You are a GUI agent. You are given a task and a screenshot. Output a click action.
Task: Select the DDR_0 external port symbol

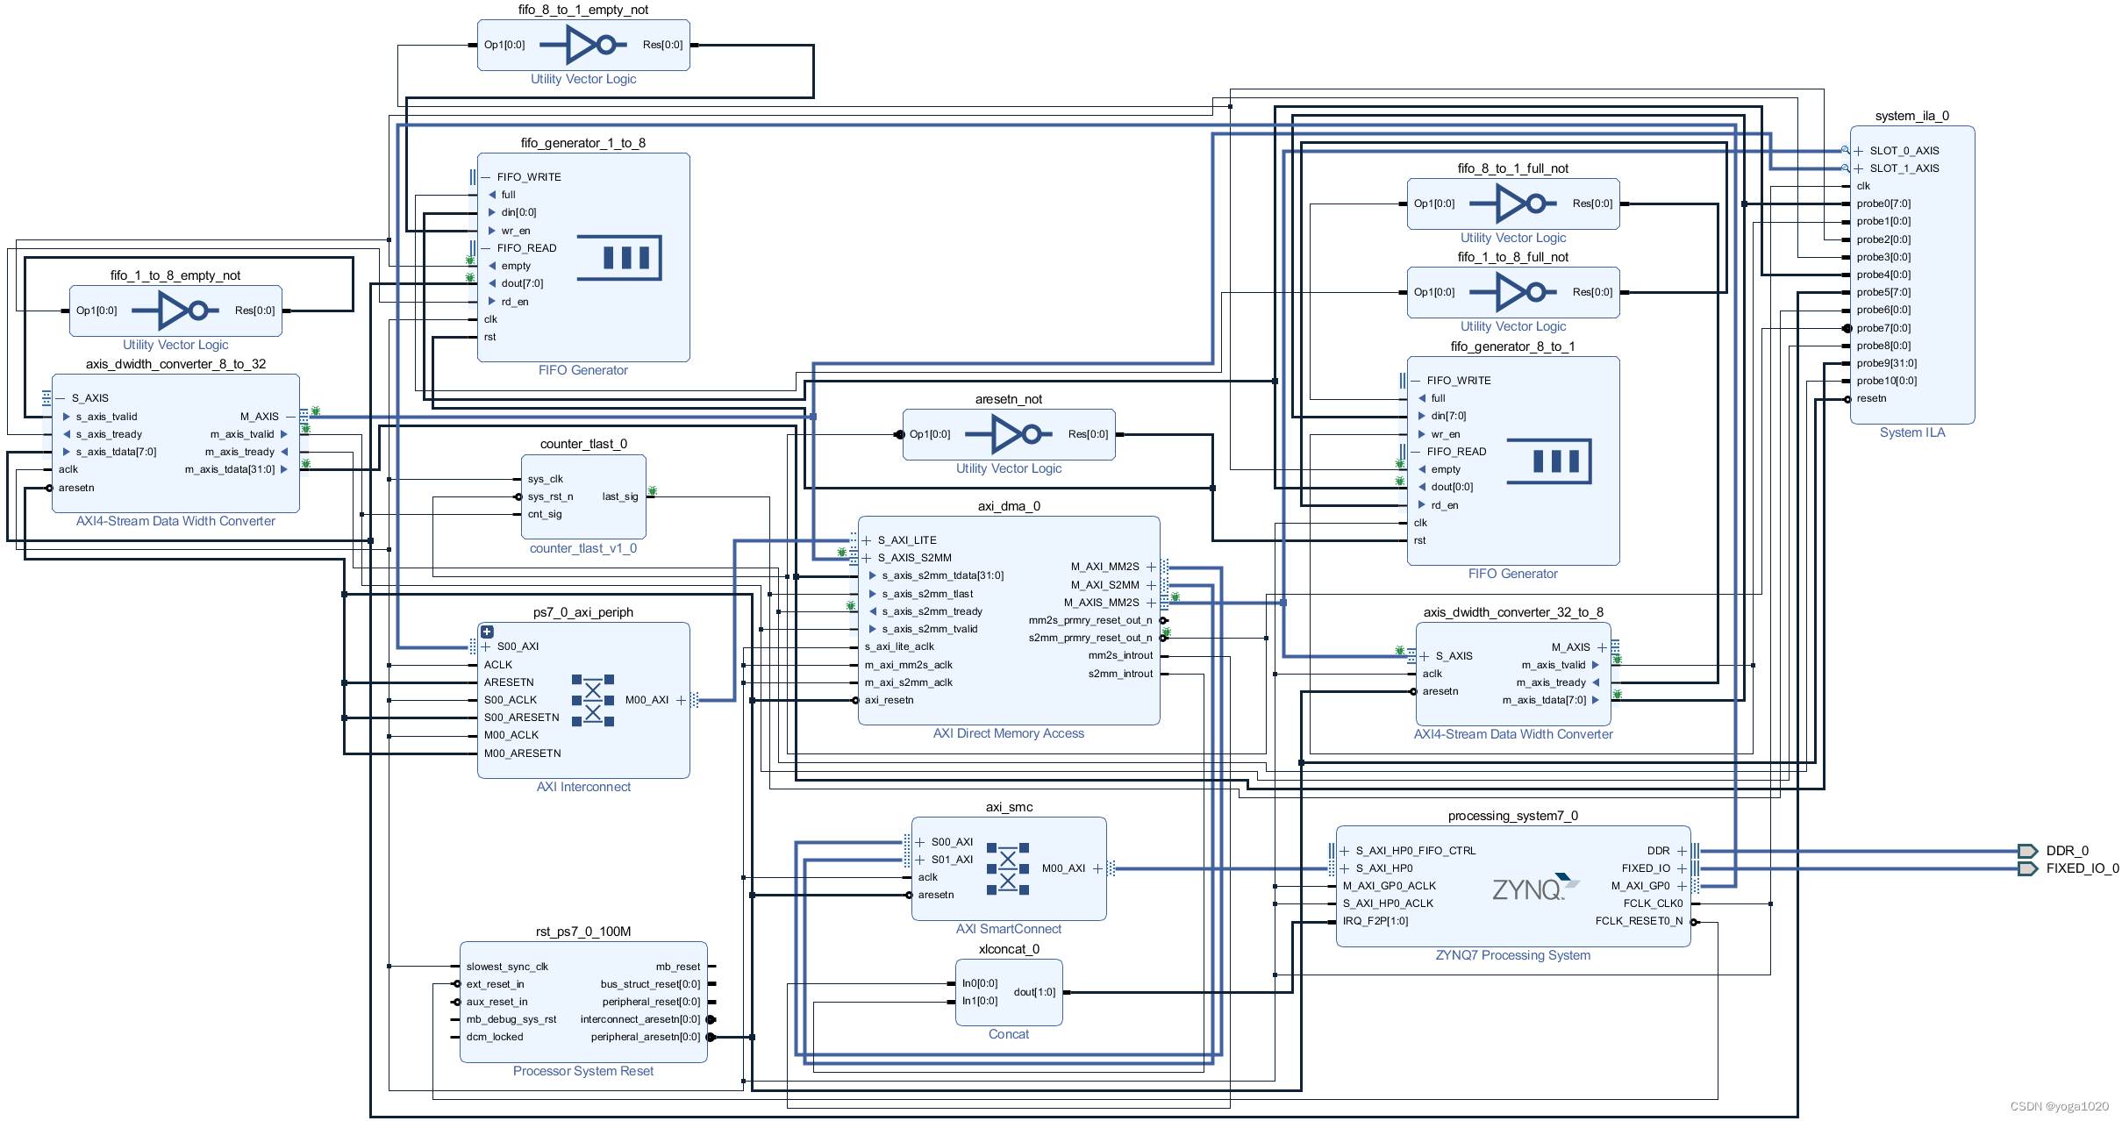pos(2027,851)
